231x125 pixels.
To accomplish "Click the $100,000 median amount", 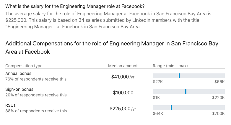I will point(123,93).
